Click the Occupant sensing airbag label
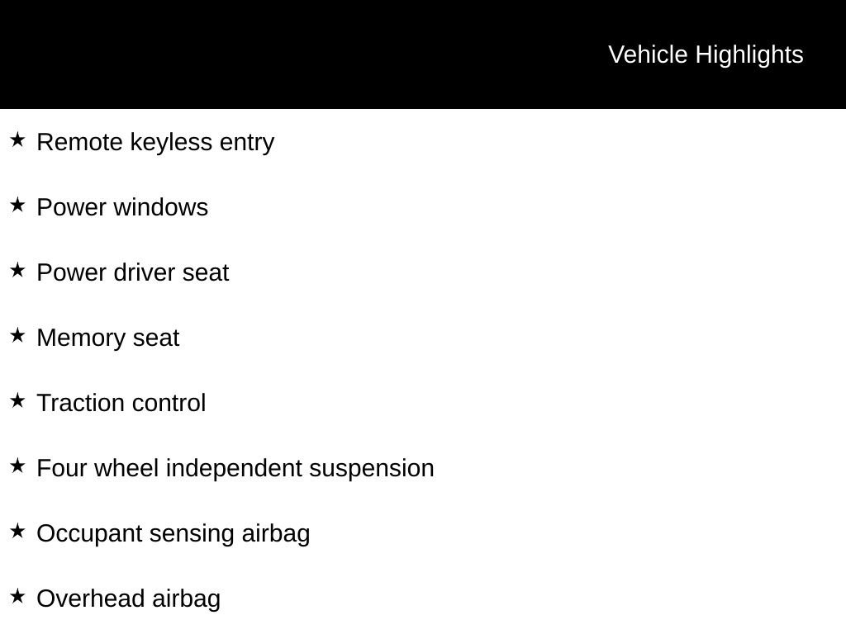Viewport: 846px width, 634px height. 173,534
